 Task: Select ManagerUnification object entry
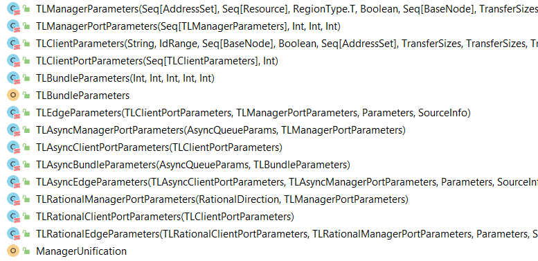81,251
